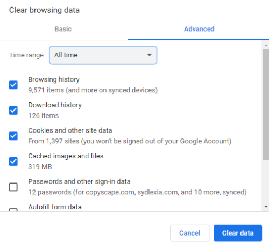Click the scrollbar down arrow
Screen dimensions: 269x249
[266, 207]
